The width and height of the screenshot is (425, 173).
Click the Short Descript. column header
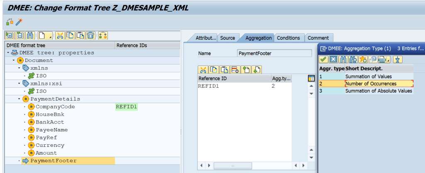tap(379, 69)
